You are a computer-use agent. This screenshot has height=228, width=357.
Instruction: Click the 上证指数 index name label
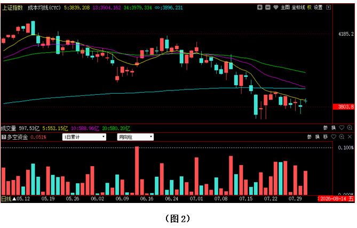(x=12, y=8)
